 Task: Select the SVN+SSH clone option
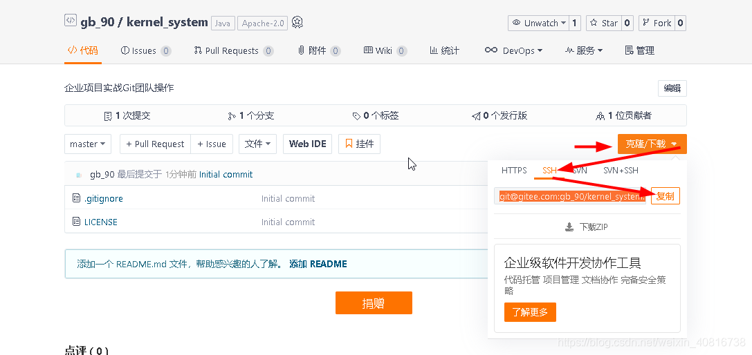pyautogui.click(x=621, y=170)
